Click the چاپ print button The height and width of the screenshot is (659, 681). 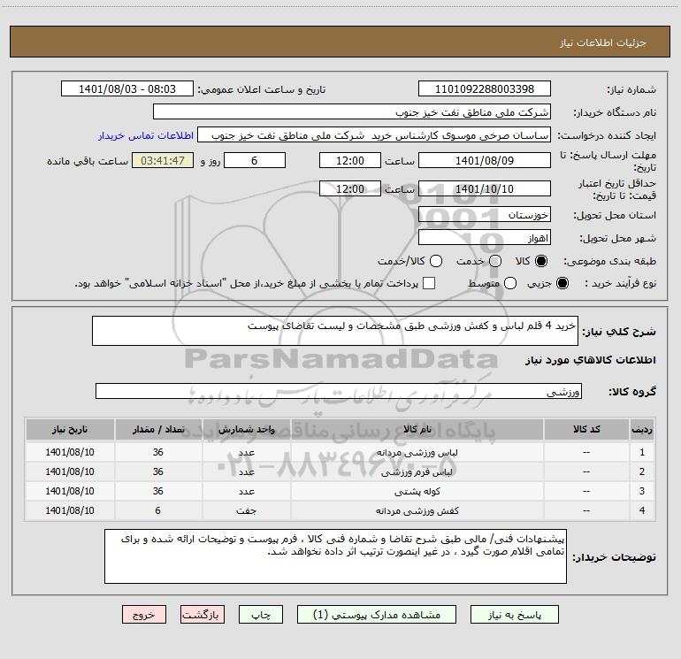[x=261, y=615]
